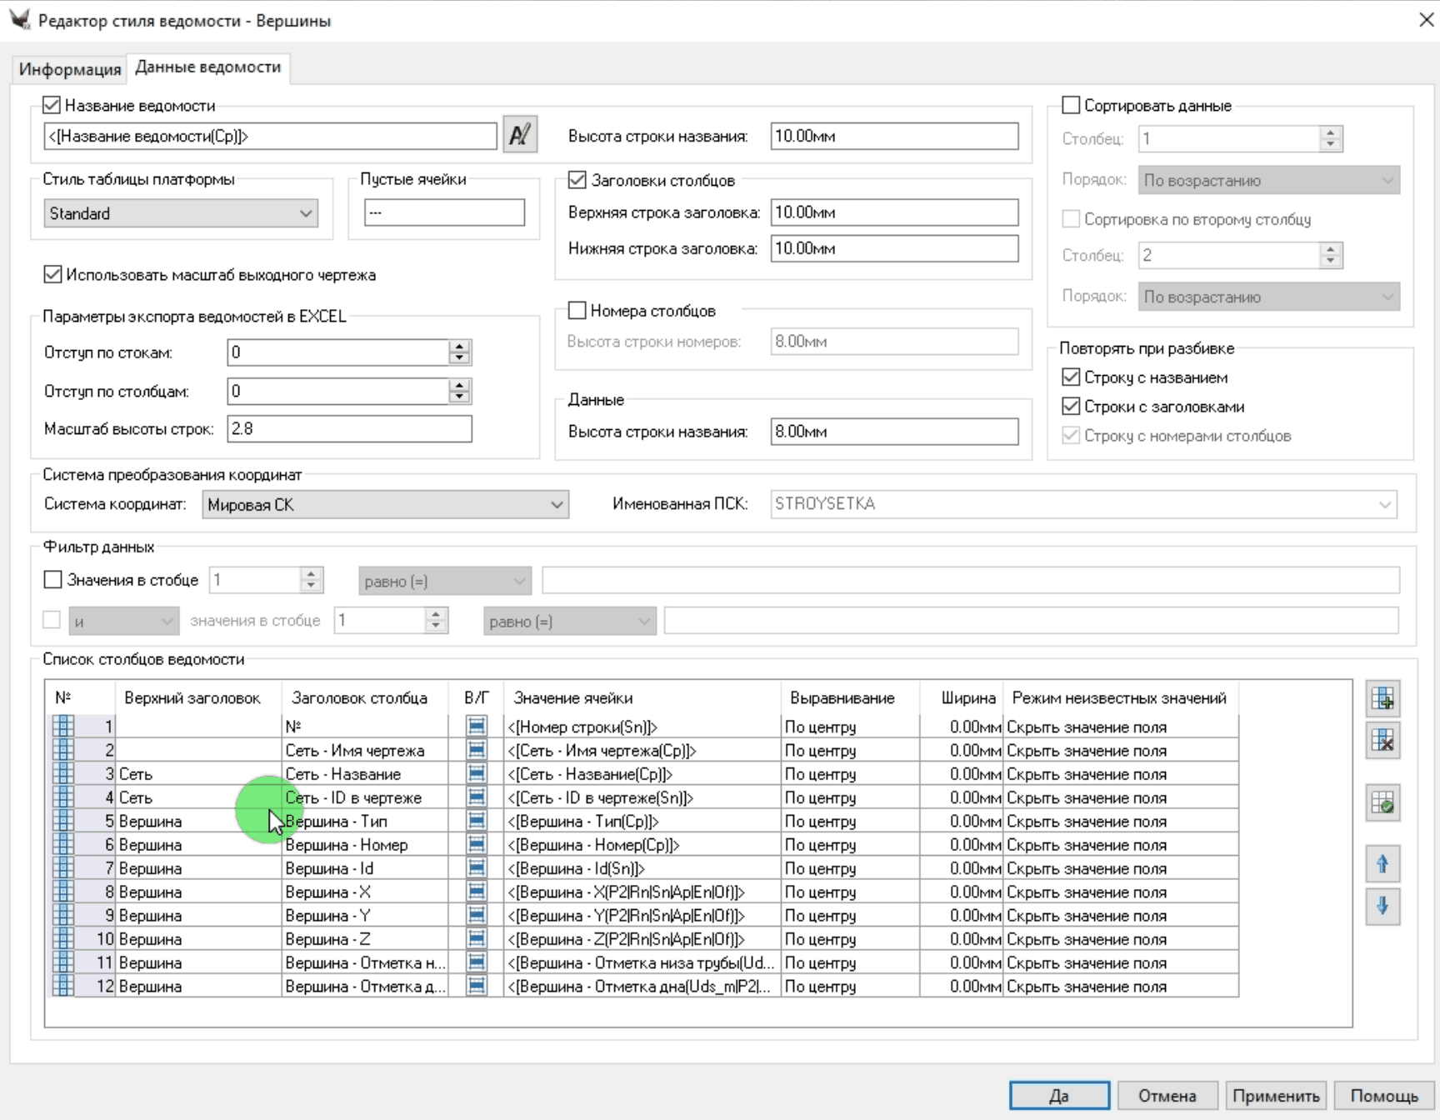This screenshot has width=1440, height=1120.
Task: Open the Именованная ПСК STROYSETKA dropdown
Action: [x=1083, y=504]
